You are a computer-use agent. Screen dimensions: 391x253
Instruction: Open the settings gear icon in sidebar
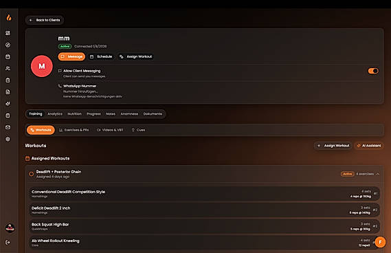tap(8, 139)
